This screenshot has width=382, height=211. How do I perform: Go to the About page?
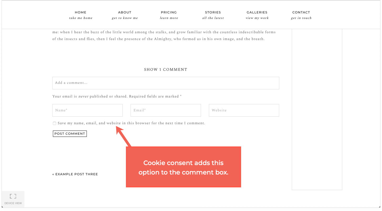[x=125, y=12]
